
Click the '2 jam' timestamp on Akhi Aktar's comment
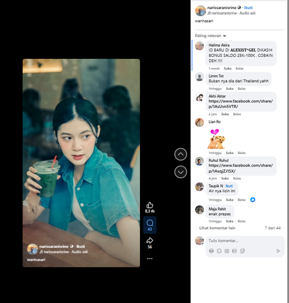click(213, 114)
